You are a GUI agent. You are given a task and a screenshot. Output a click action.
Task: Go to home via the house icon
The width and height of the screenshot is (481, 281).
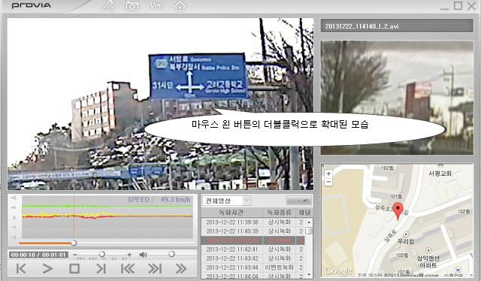click(x=180, y=6)
